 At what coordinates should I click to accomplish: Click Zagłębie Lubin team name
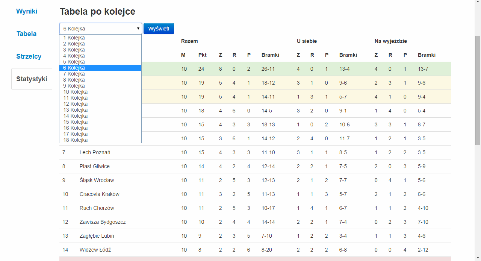tap(97, 236)
